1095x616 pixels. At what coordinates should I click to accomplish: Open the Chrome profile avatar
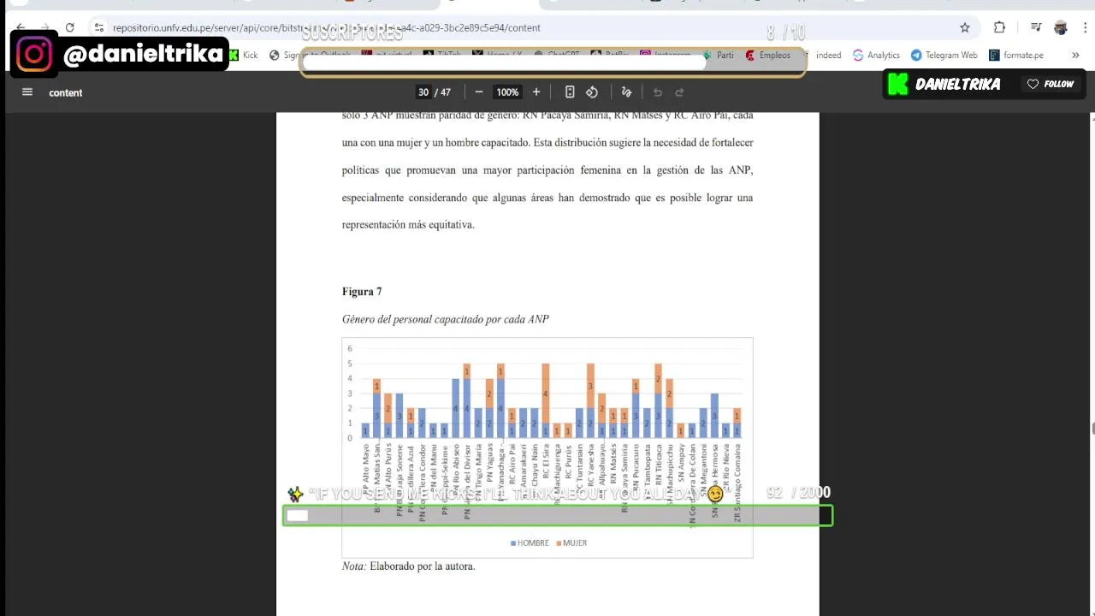pos(1061,27)
